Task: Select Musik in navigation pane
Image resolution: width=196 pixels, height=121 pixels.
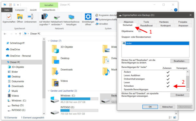Action: (x=13, y=91)
